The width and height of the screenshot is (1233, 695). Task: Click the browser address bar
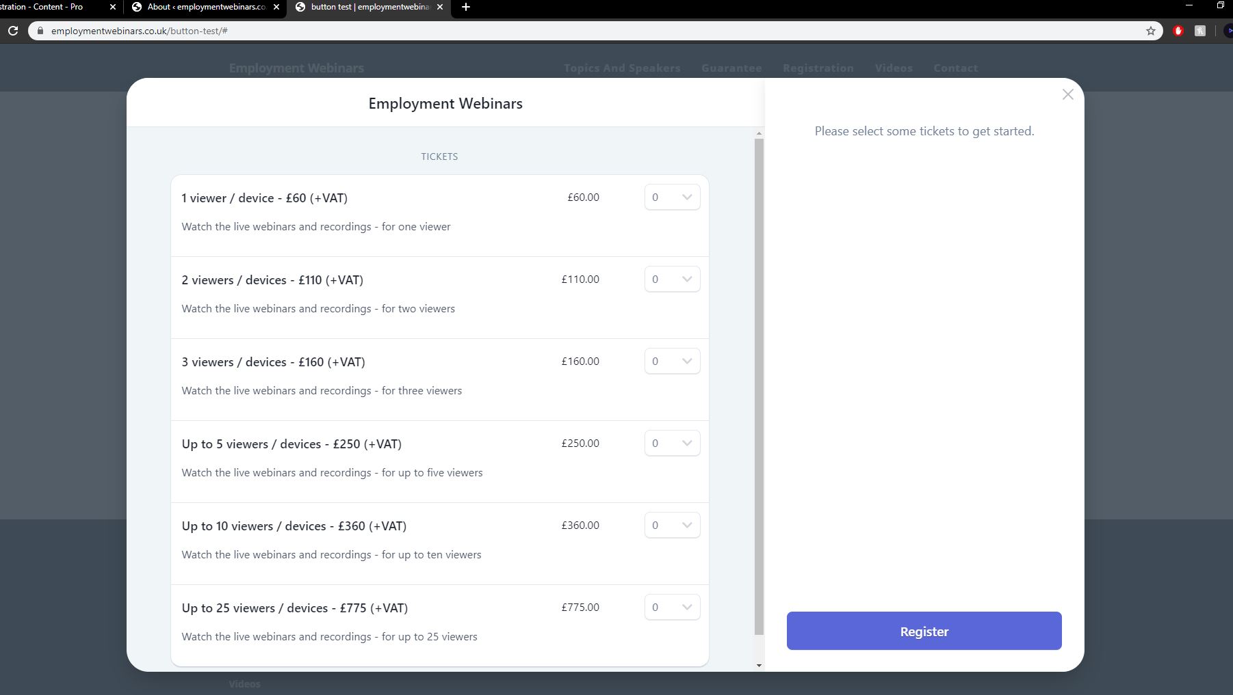tap(595, 31)
